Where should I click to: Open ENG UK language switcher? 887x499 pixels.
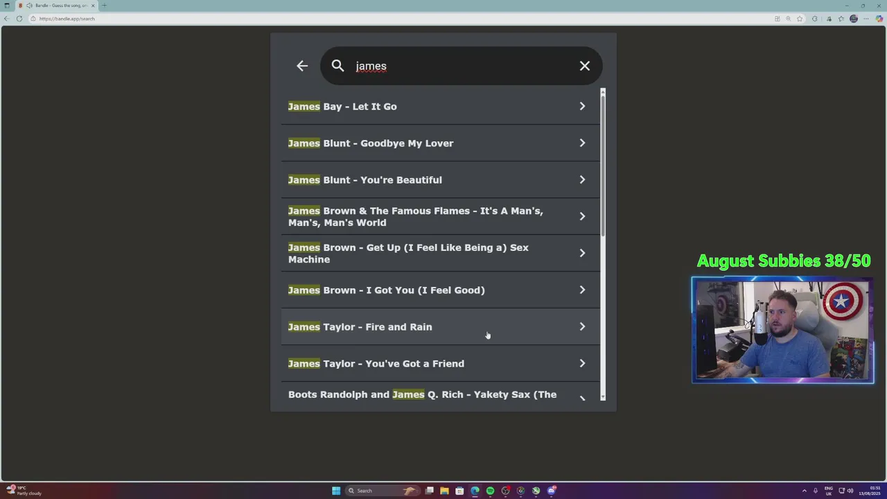[x=828, y=491]
